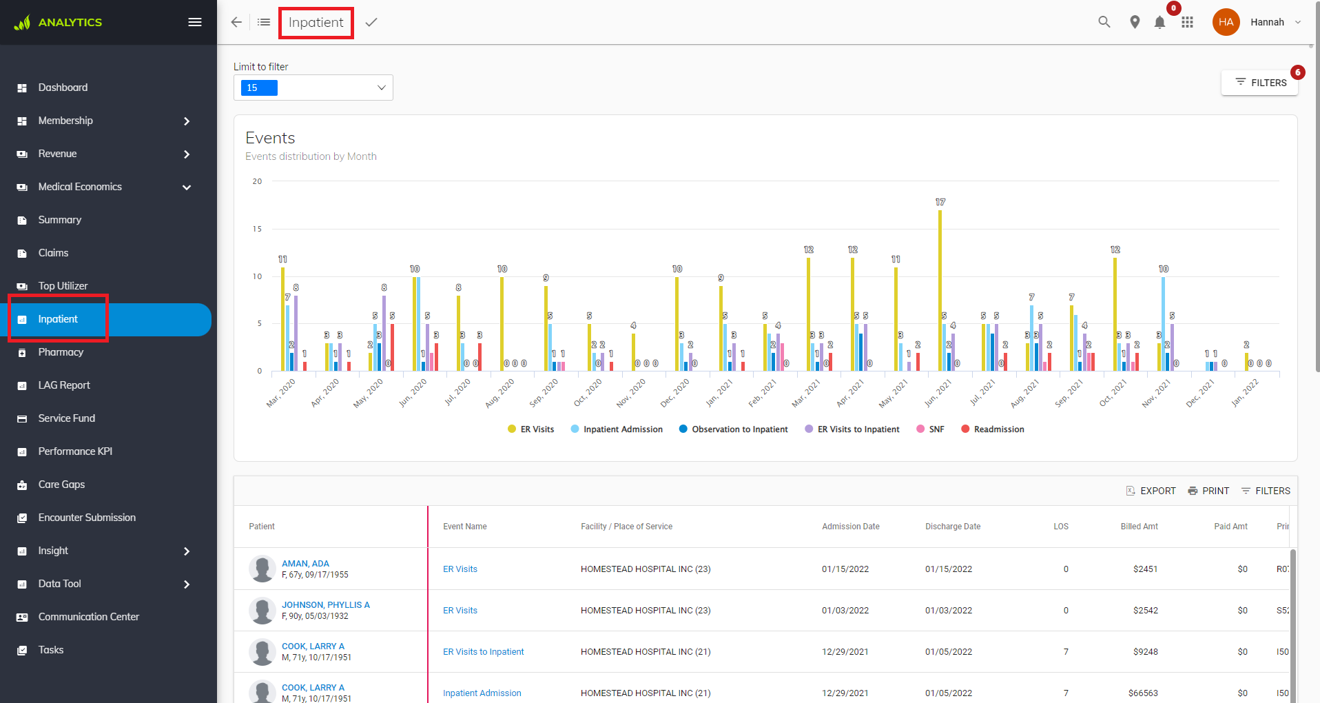Open patient link AMAN, ADA
This screenshot has height=703, width=1320.
(305, 563)
